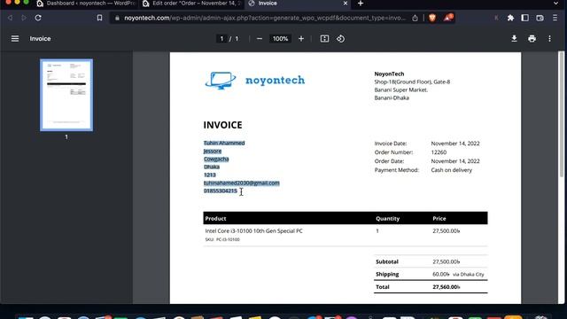Click the noyontech logo in invoice
The height and width of the screenshot is (319, 567).
[255, 80]
